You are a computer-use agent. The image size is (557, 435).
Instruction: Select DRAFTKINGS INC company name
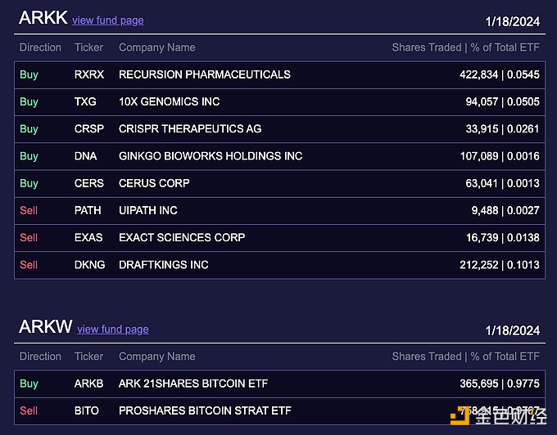click(x=164, y=265)
